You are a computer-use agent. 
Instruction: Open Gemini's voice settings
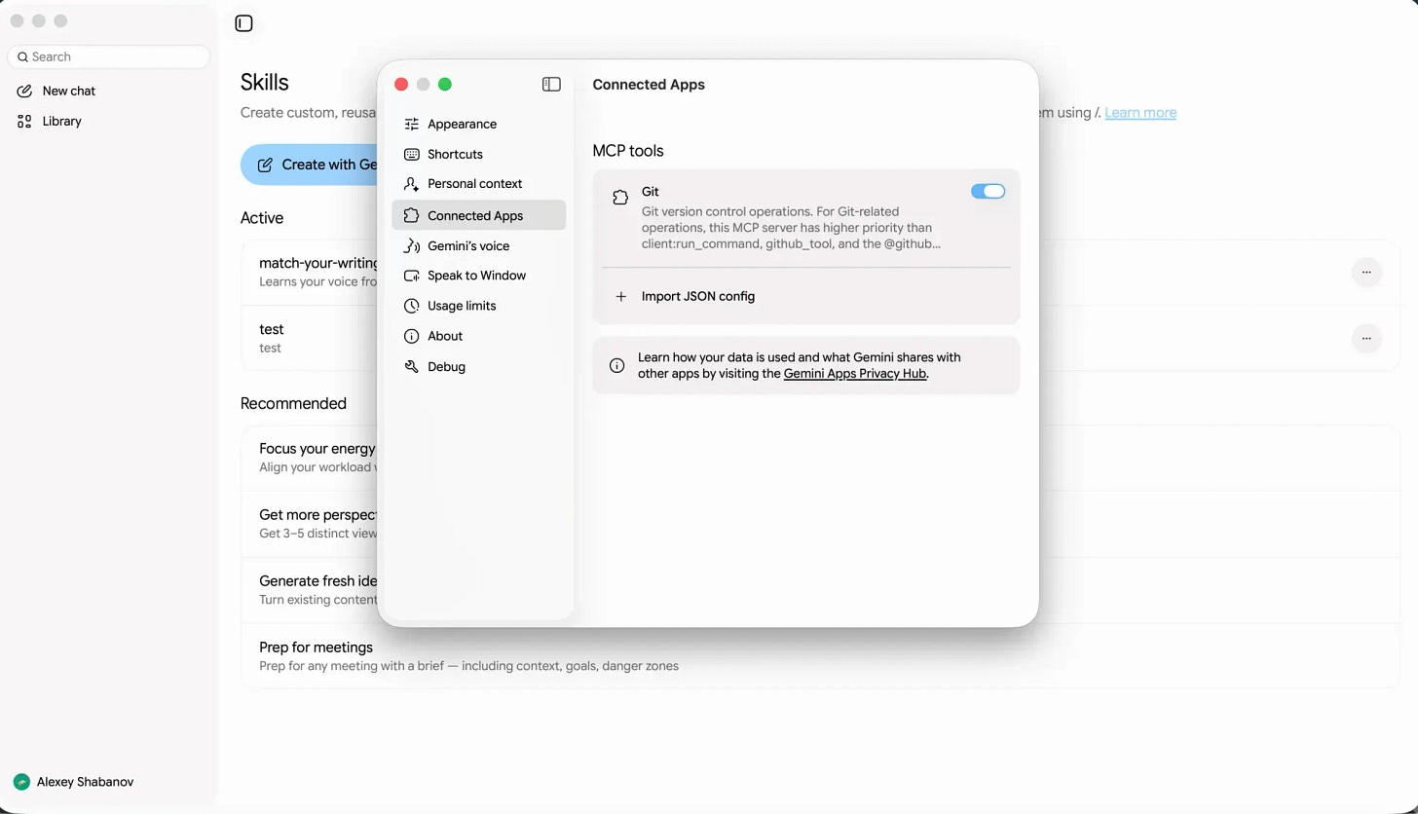point(478,246)
